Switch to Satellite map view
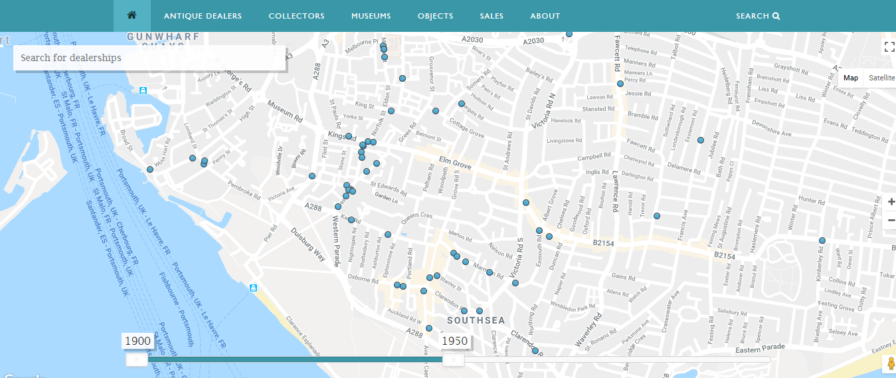The width and height of the screenshot is (896, 378). pos(881,78)
